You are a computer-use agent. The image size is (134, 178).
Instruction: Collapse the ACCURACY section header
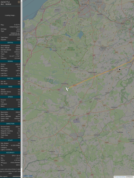10,153
